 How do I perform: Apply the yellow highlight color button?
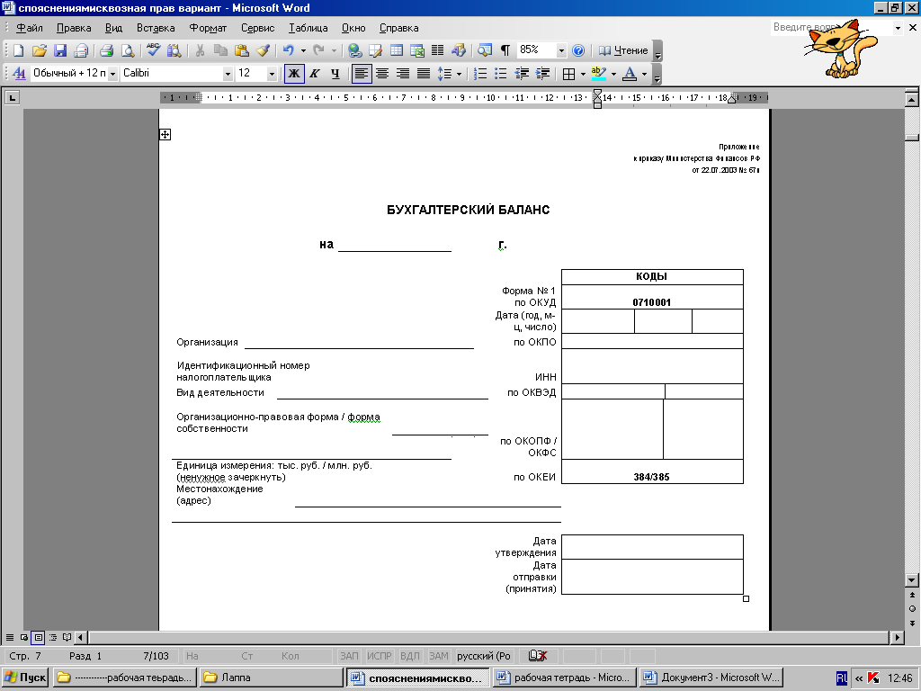pyautogui.click(x=598, y=74)
